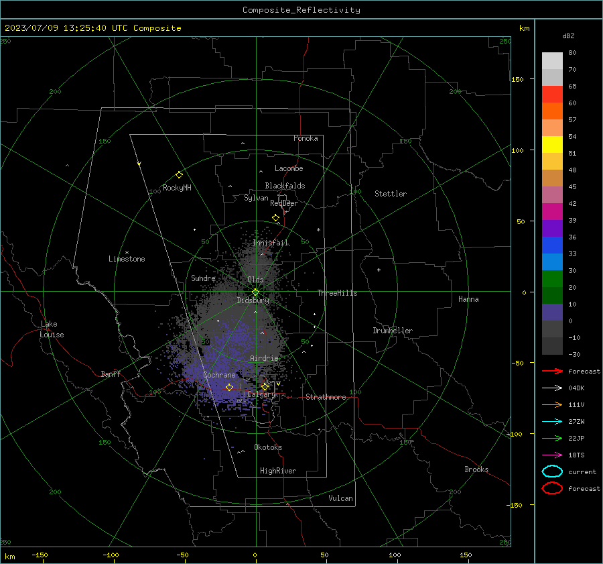Click the Lake Louise label
The height and width of the screenshot is (564, 603).
pos(52,329)
